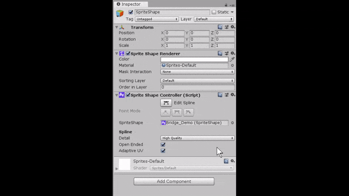The width and height of the screenshot is (349, 196).
Task: Open Sprites-Default material gear menu
Action: click(x=233, y=161)
